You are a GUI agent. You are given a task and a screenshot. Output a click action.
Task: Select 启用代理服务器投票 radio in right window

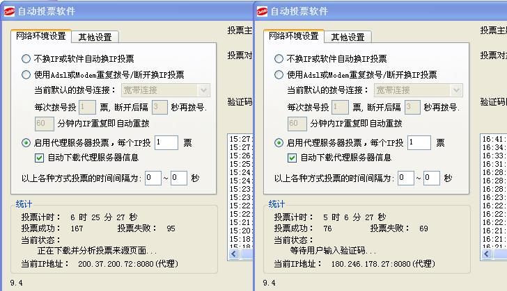279,142
